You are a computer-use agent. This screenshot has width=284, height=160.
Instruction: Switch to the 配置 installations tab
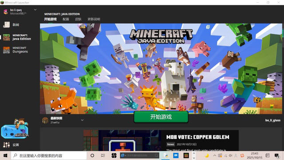point(66,19)
